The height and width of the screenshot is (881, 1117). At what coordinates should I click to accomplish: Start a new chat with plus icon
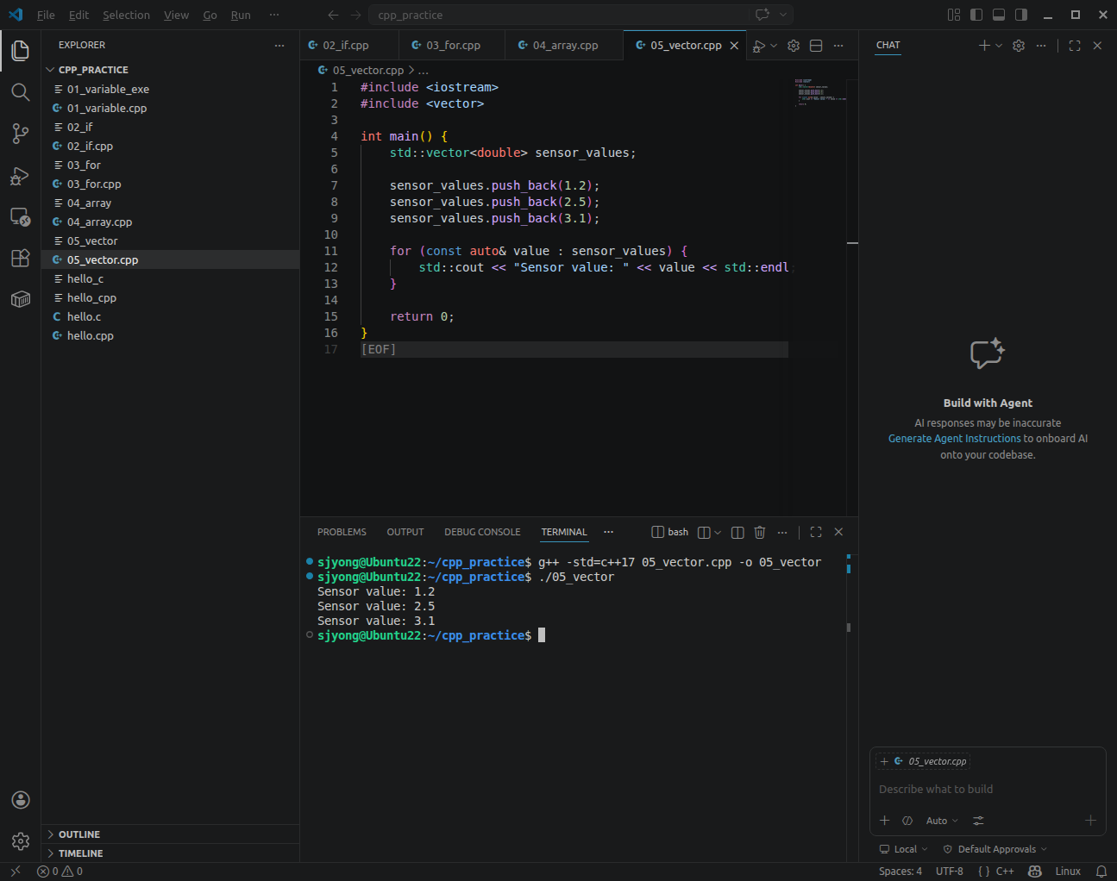984,46
